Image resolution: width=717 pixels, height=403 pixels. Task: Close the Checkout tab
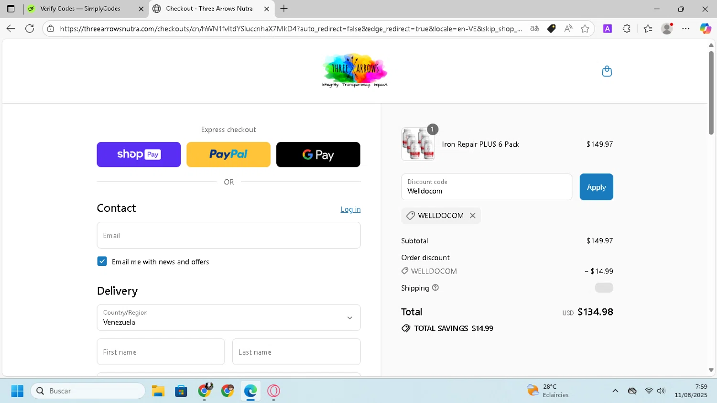pyautogui.click(x=267, y=9)
